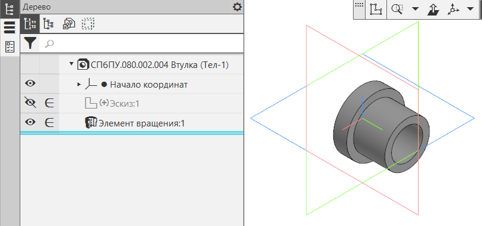Collapse the Втулка root node
This screenshot has height=226, width=482.
pos(72,64)
